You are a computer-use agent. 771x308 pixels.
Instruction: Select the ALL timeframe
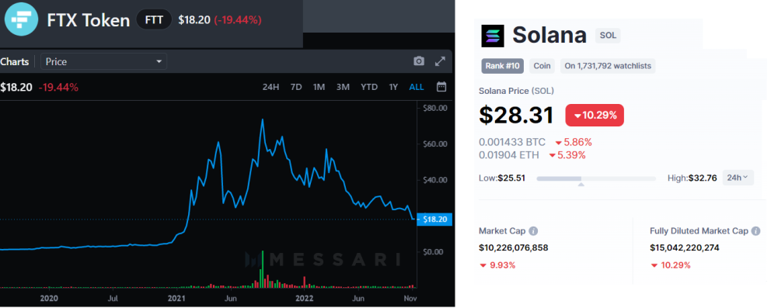[417, 88]
